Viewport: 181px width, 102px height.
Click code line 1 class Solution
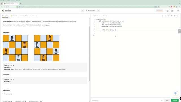[x=101, y=19]
